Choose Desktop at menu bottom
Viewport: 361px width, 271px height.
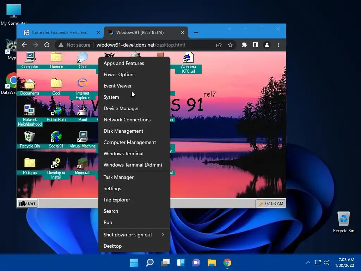tap(134, 246)
